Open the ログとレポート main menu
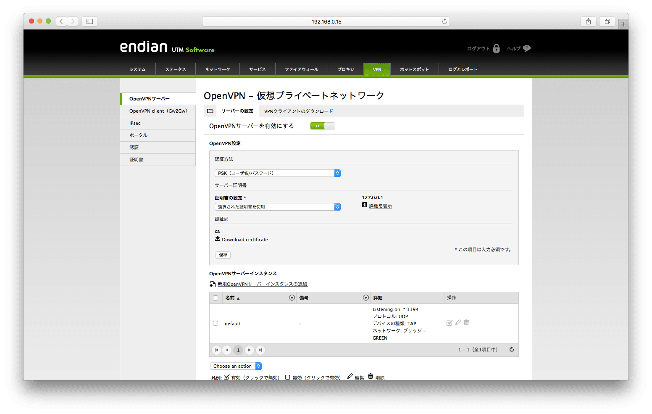This screenshot has width=652, height=414. point(463,69)
